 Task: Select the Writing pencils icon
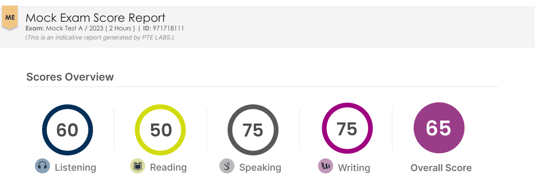[x=325, y=166]
